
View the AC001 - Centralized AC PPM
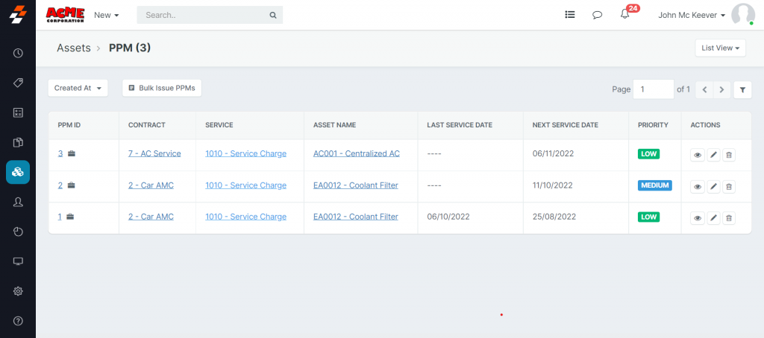pos(698,155)
